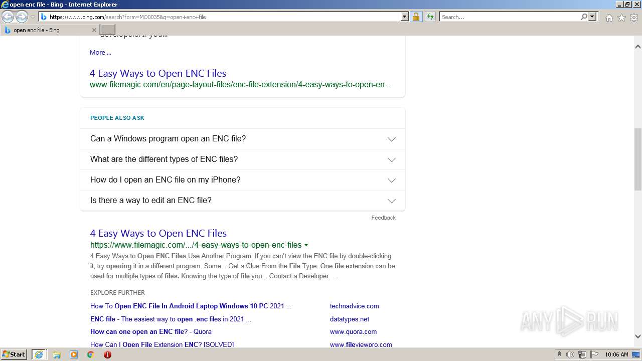Go forward with the browser Forward arrow
Viewport: 642px width, 361px height.
pos(22,17)
